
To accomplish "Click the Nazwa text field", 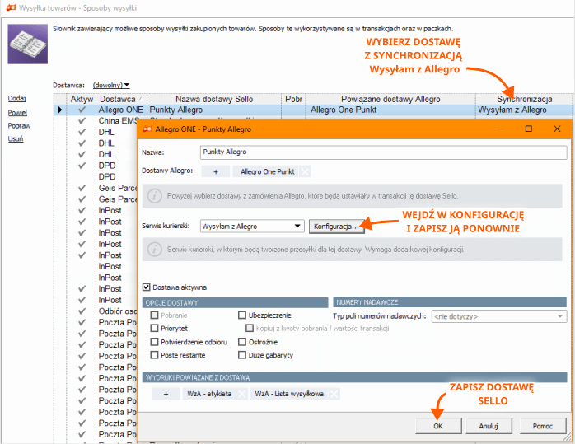I will pos(383,152).
